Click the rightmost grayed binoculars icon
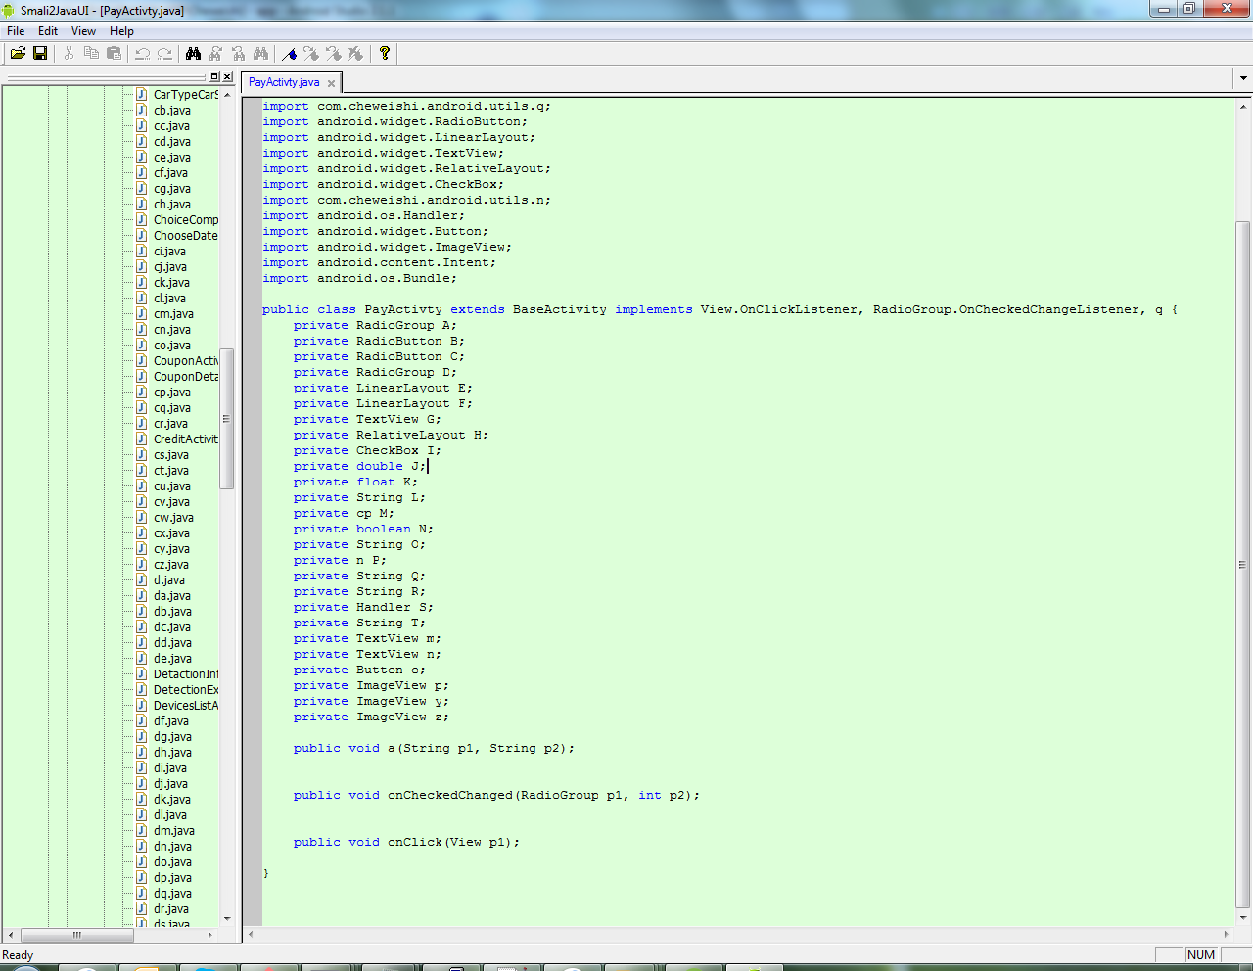The height and width of the screenshot is (971, 1253). (x=260, y=53)
